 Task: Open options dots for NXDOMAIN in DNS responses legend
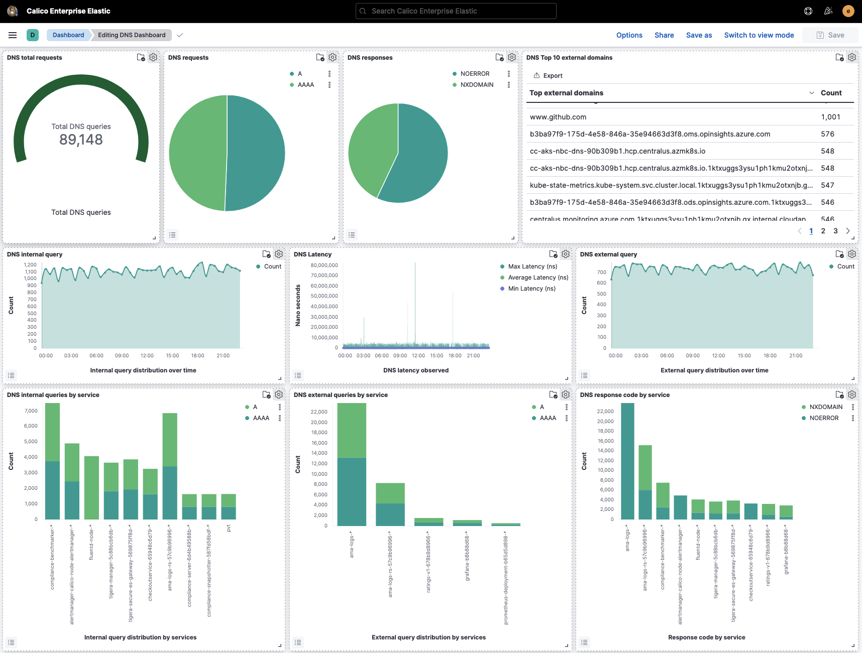click(509, 85)
